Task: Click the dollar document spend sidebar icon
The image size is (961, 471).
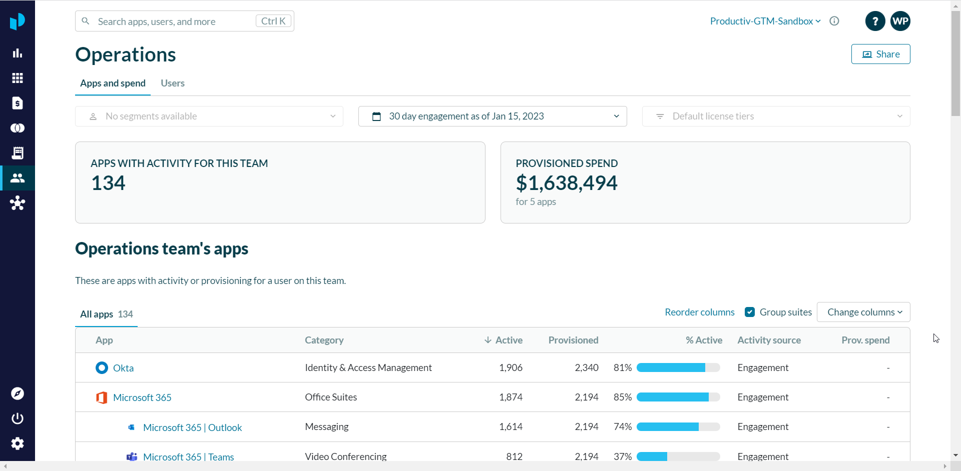Action: coord(18,103)
